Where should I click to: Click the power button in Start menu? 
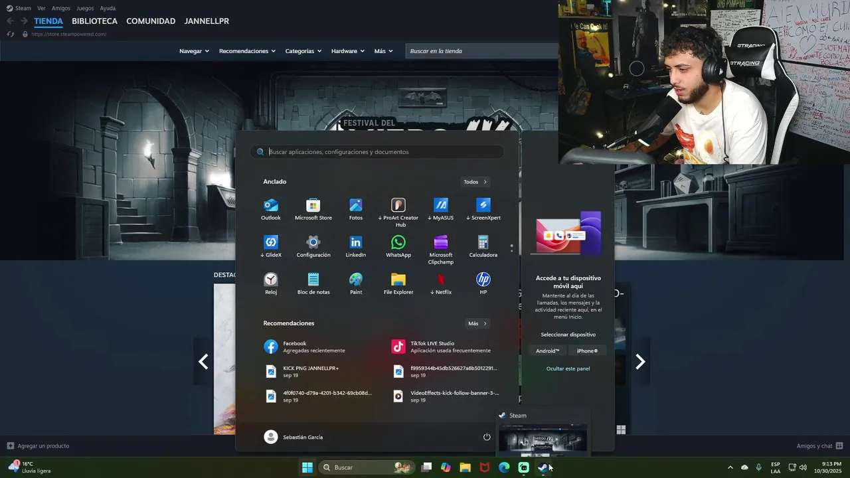(487, 437)
